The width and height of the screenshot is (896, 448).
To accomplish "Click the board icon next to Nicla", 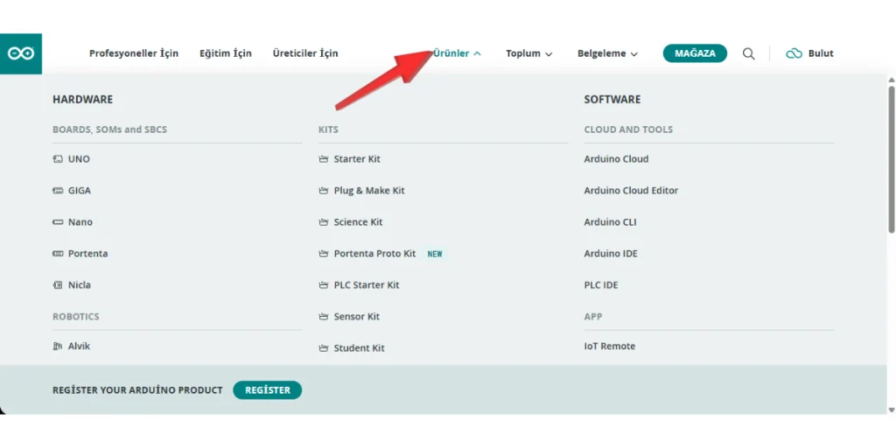I will (x=58, y=285).
